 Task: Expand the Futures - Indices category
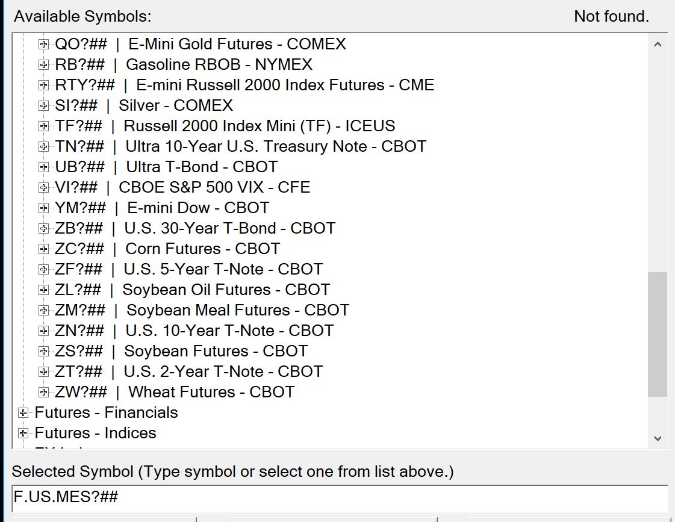pos(23,433)
